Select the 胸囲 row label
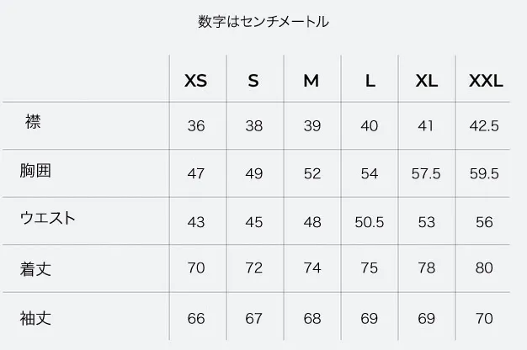The width and height of the screenshot is (527, 350). pyautogui.click(x=35, y=171)
